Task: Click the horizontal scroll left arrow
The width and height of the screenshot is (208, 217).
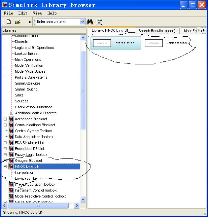Action: click(x=4, y=206)
